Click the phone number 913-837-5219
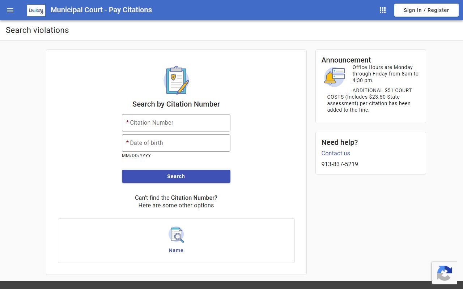This screenshot has height=289, width=463. [x=340, y=164]
